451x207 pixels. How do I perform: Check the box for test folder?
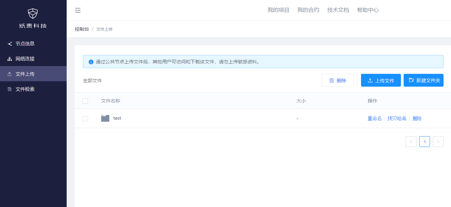[x=85, y=119]
